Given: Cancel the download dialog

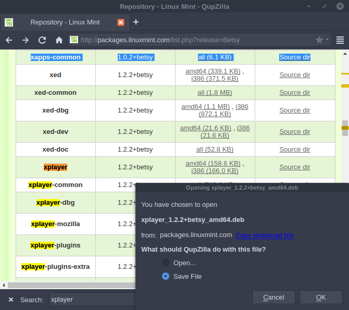Looking at the screenshot, I should click(273, 297).
